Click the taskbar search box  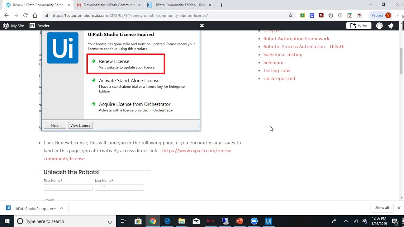[65, 221]
